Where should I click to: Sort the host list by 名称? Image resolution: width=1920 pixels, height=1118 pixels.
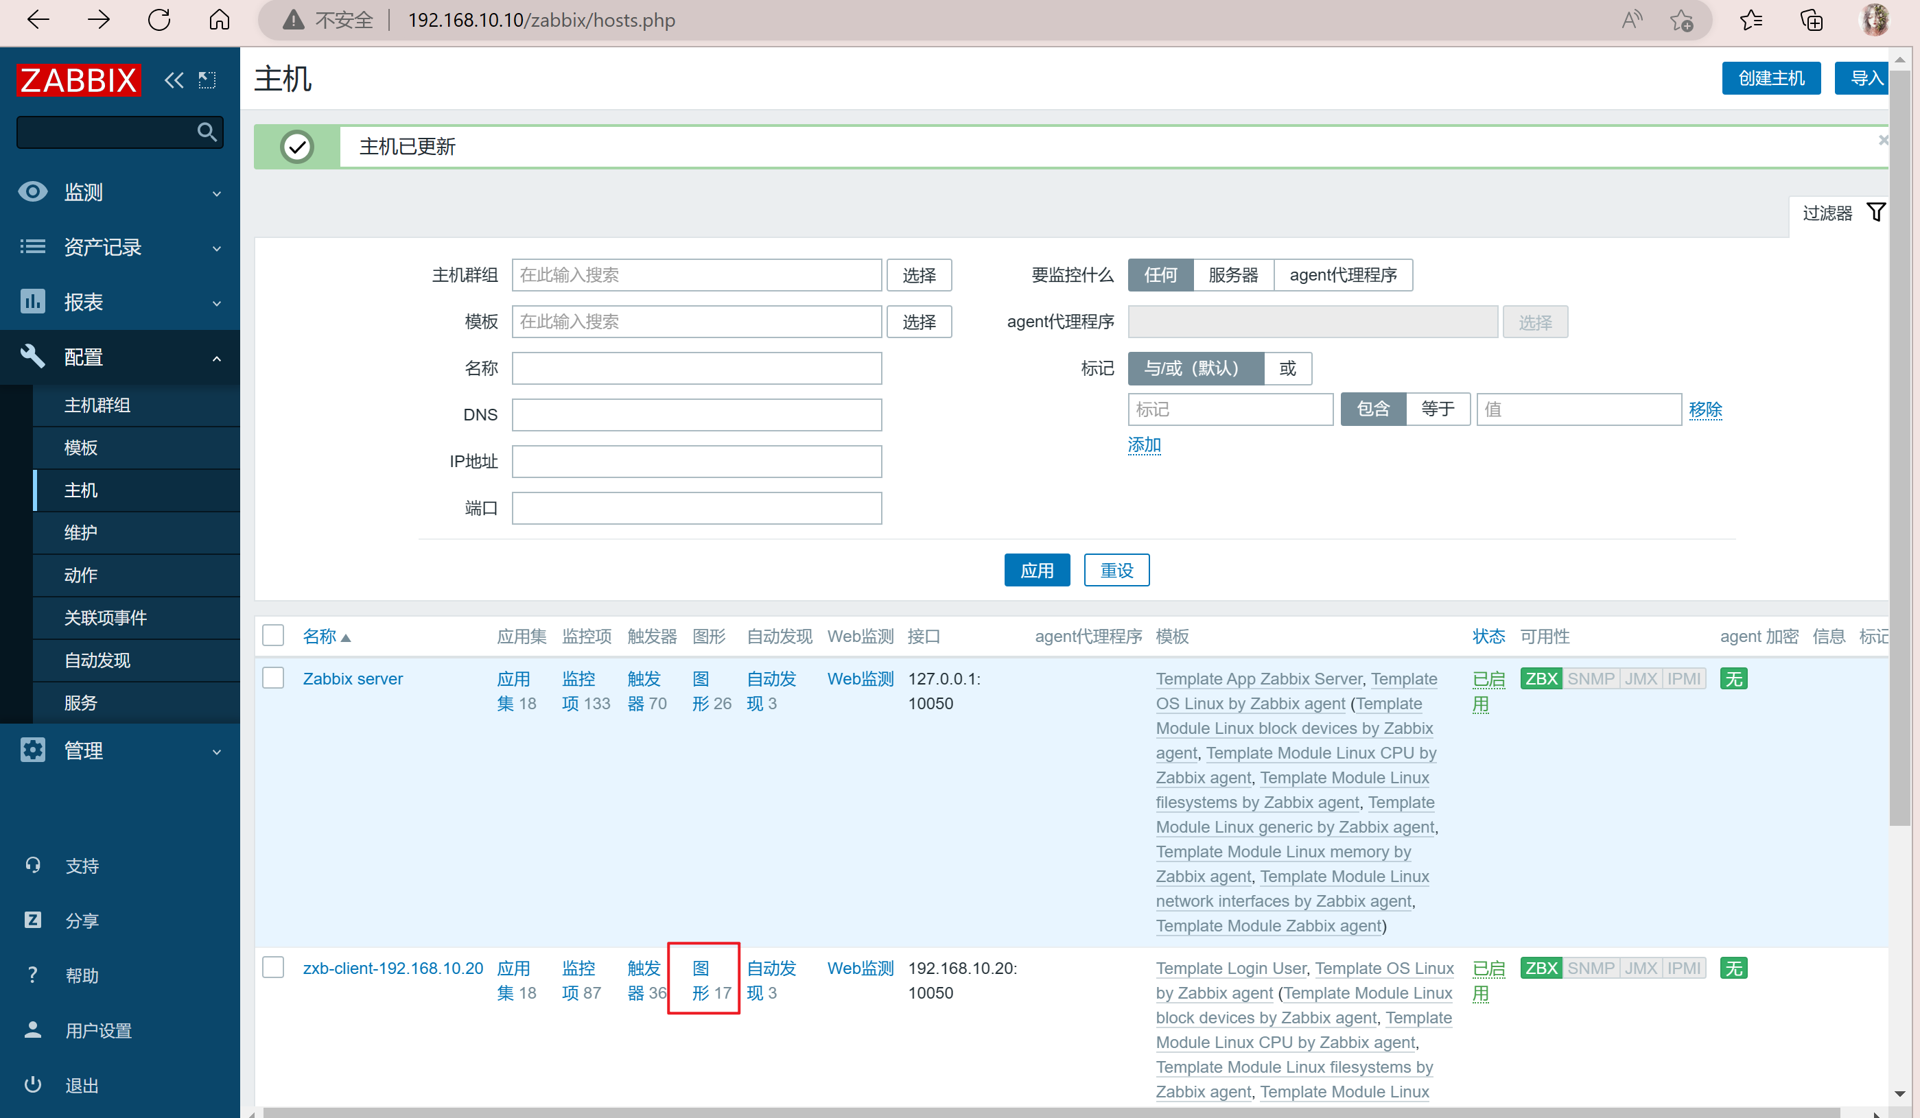pos(326,636)
